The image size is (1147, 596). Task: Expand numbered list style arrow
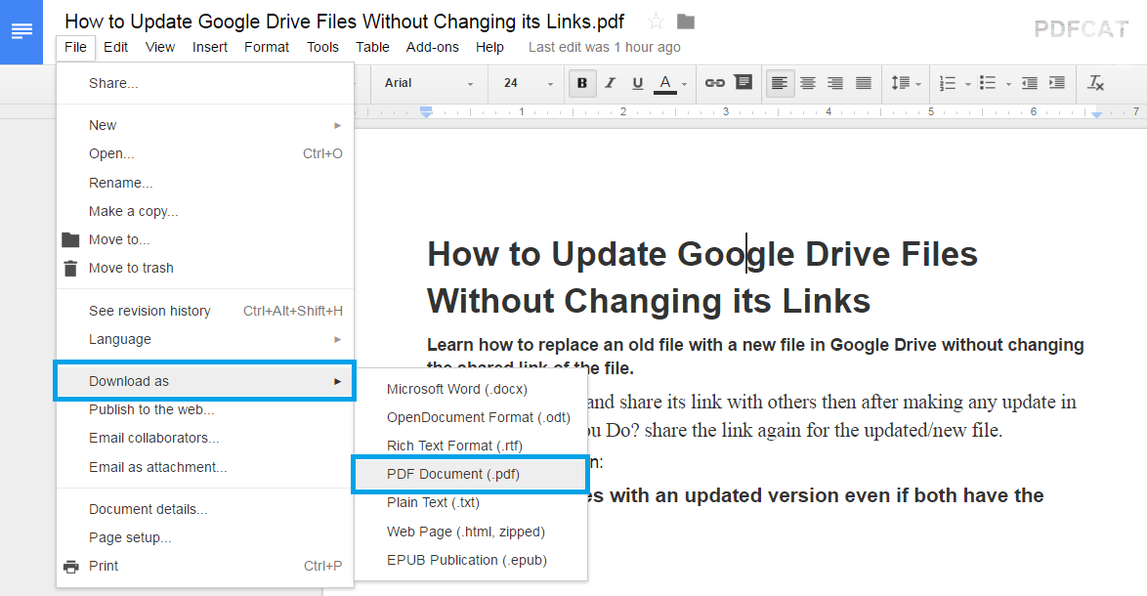pos(967,84)
